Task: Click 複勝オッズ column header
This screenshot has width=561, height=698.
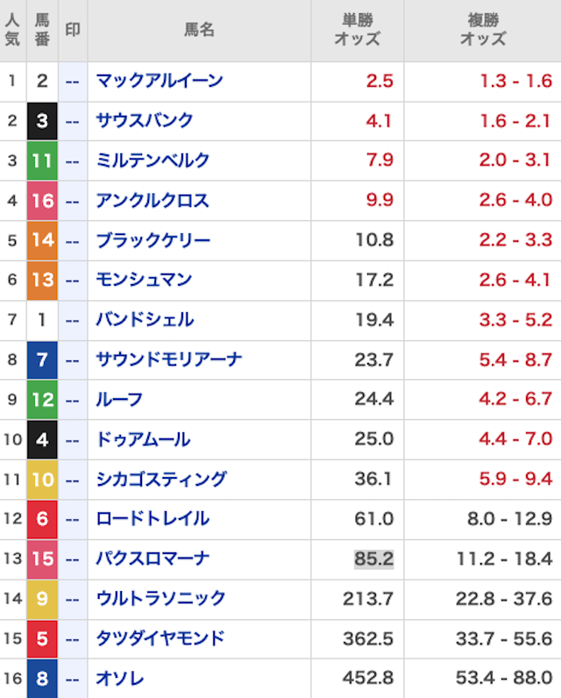Action: click(x=483, y=31)
